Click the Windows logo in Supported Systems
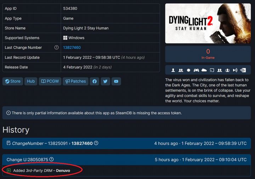 [65, 38]
